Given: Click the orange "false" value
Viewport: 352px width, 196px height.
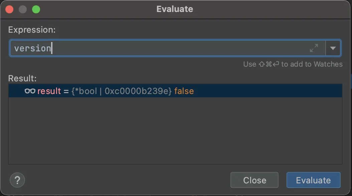Looking at the screenshot, I should click(x=184, y=91).
